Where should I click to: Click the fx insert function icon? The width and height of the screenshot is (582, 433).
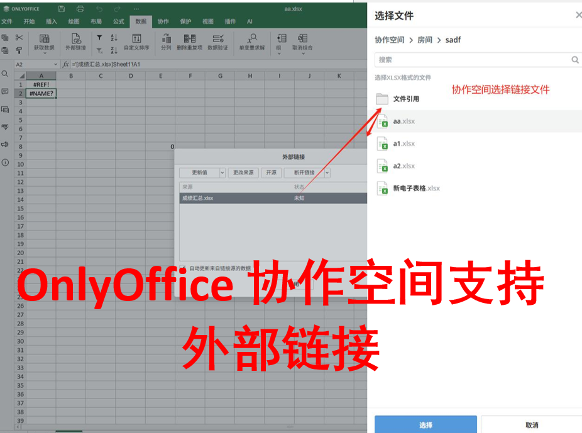[x=66, y=64]
